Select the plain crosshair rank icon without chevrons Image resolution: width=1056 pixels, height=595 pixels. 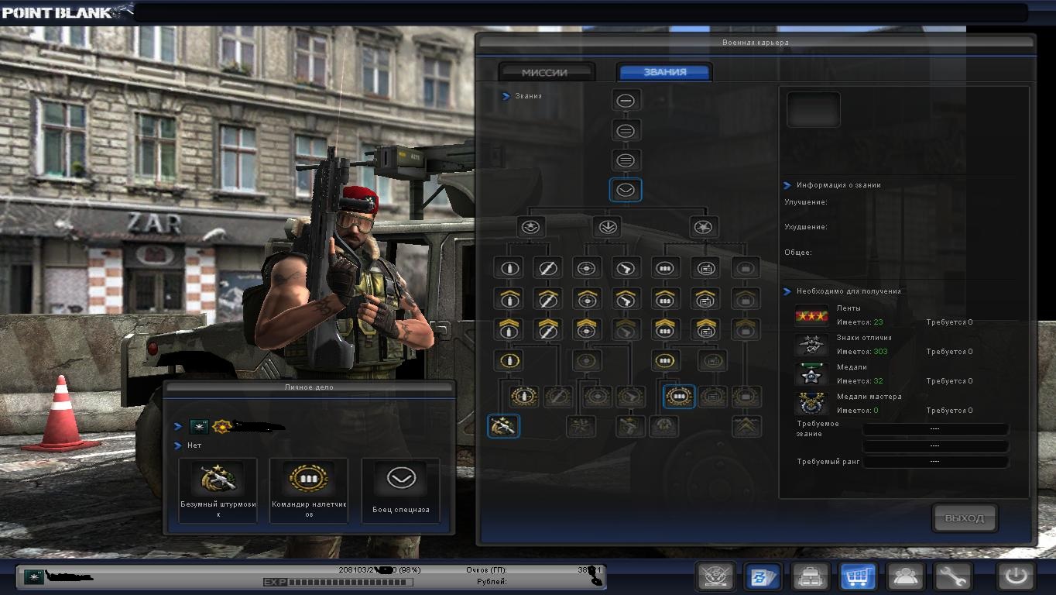click(586, 268)
